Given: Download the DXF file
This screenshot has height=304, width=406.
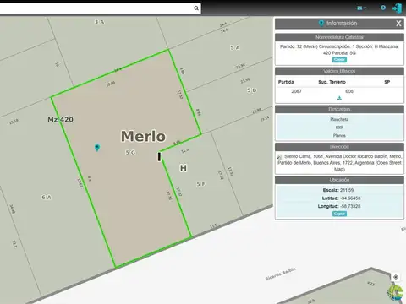Looking at the screenshot, I should tap(339, 128).
